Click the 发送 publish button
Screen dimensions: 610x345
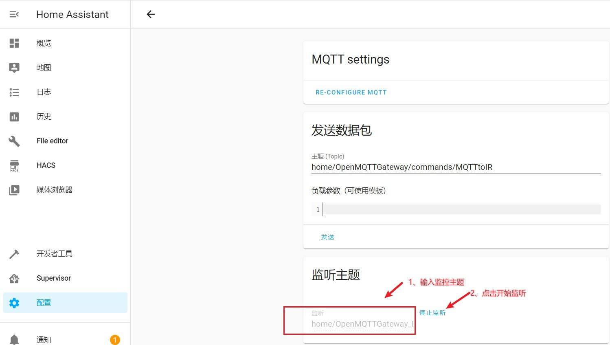[x=327, y=237]
